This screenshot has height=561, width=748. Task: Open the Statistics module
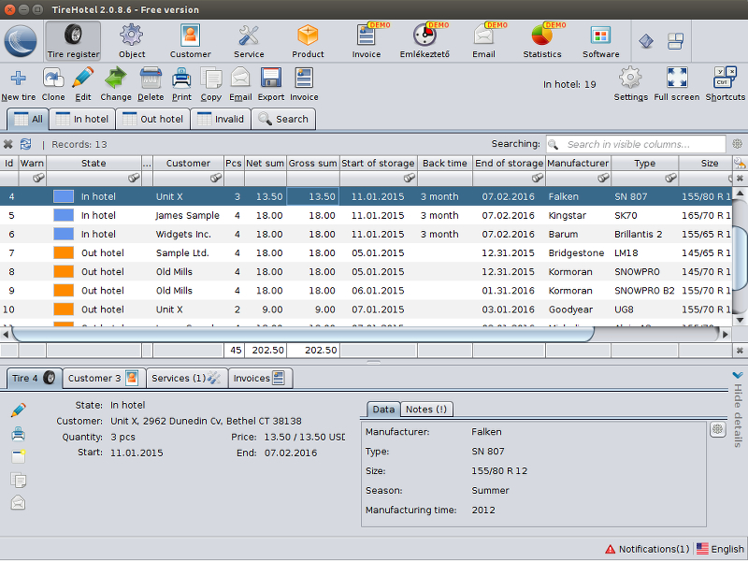coord(542,40)
